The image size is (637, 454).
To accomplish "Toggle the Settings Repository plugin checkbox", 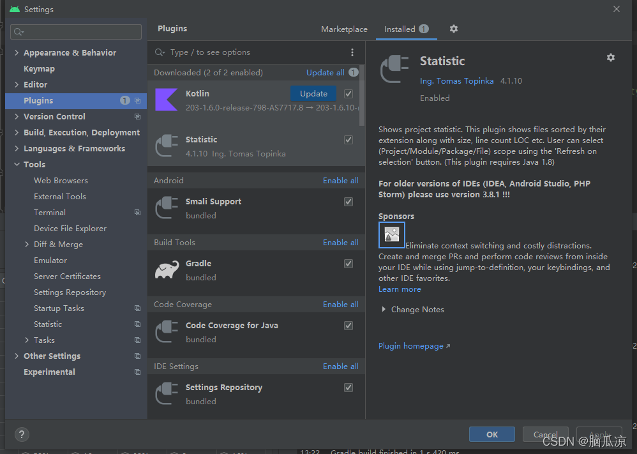I will coord(348,388).
